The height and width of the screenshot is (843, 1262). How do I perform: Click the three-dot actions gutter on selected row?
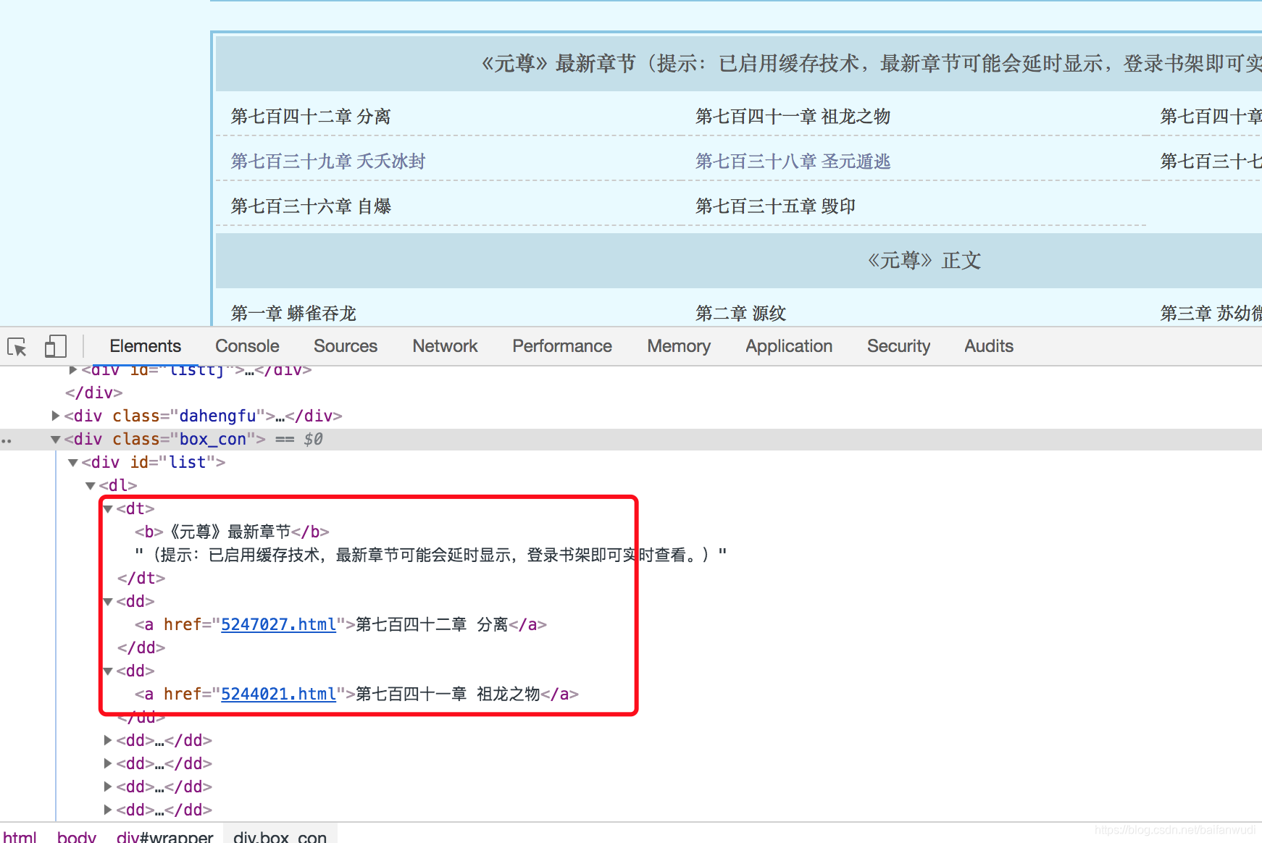(x=7, y=440)
